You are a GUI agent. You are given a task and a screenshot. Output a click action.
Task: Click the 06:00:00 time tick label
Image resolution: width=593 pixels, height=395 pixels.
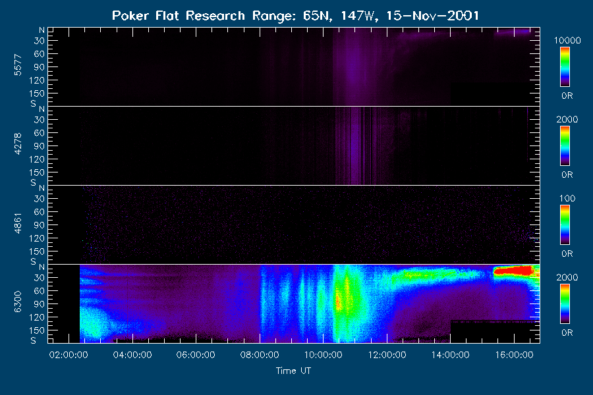tap(196, 355)
